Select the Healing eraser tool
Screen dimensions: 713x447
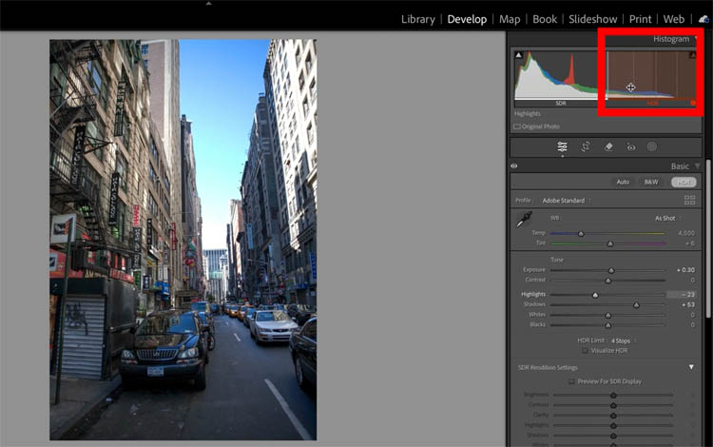tap(608, 146)
